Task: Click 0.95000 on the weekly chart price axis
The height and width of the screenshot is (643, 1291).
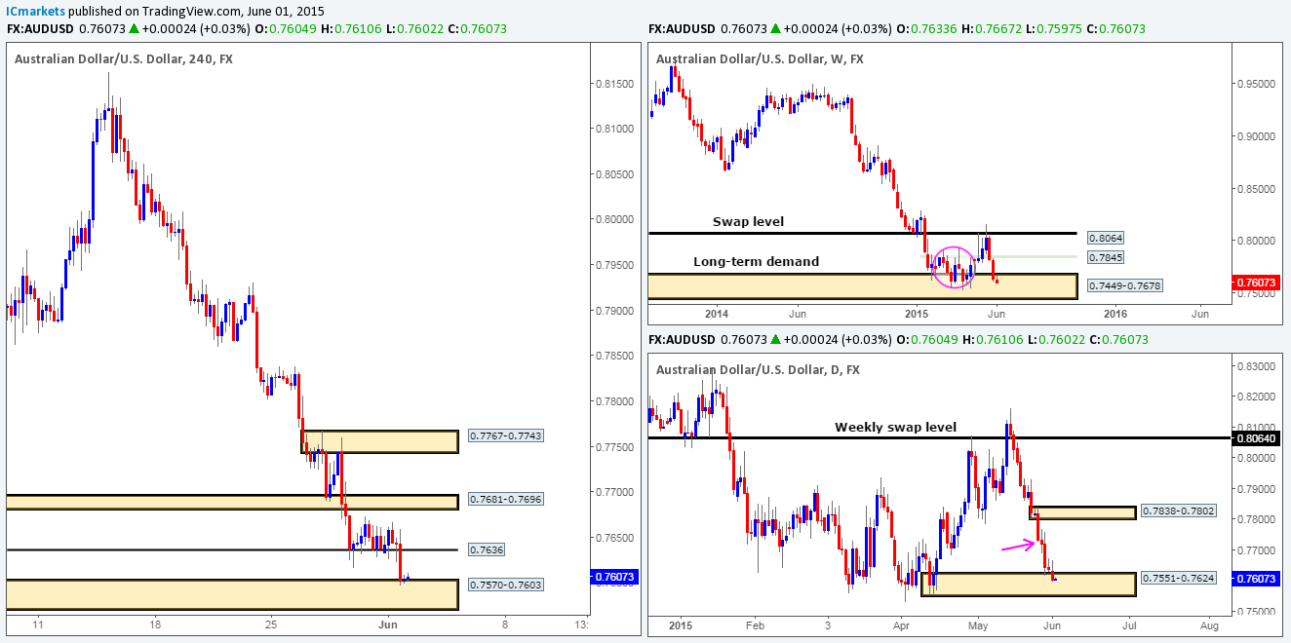Action: pyautogui.click(x=1258, y=84)
